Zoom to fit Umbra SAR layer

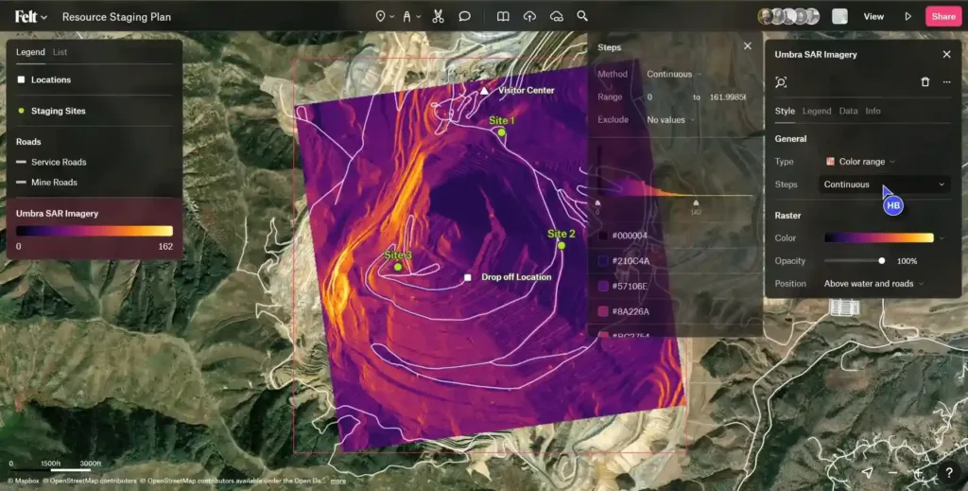click(781, 82)
